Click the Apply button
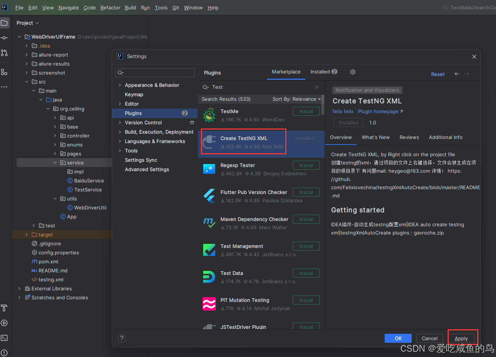496x357 pixels. (462, 338)
